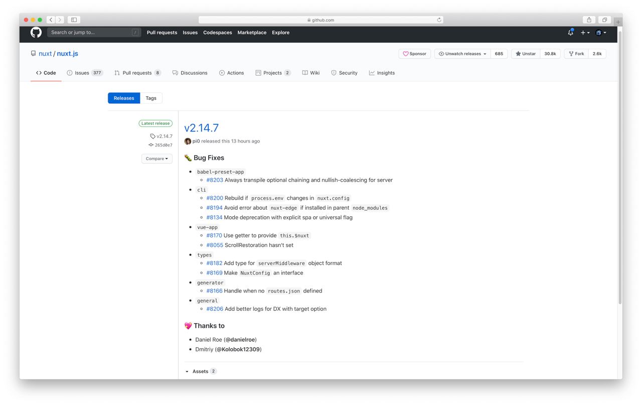
Task: Focus the Search or jump to field
Action: 94,33
